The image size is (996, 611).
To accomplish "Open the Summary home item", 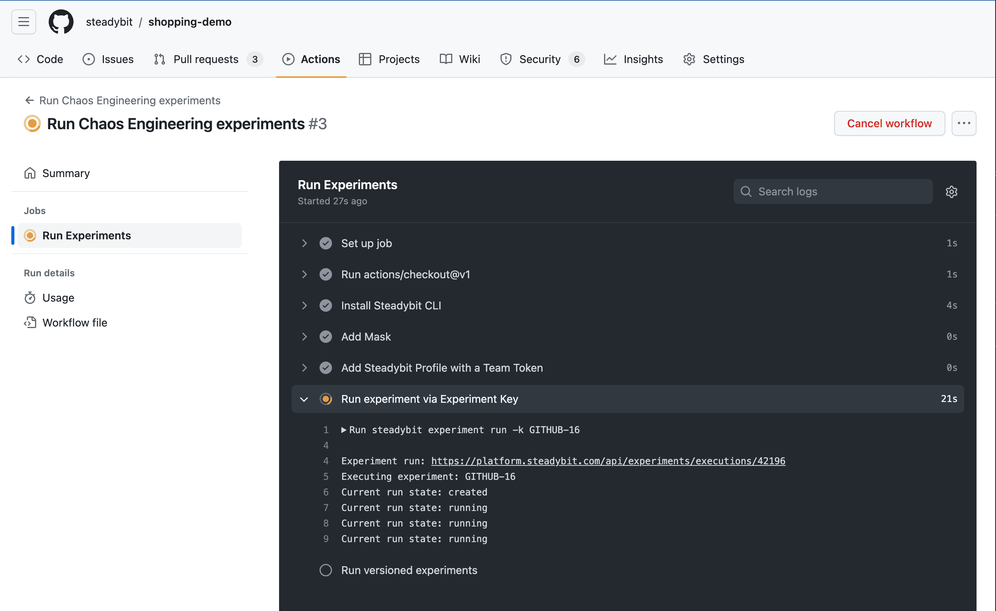I will 65,173.
